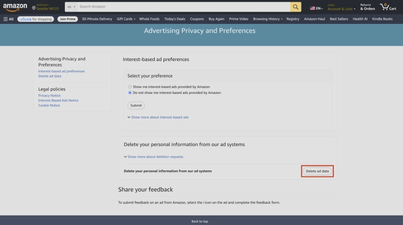This screenshot has height=225, width=403.
Task: Click the Join Prime button
Action: [x=68, y=19]
